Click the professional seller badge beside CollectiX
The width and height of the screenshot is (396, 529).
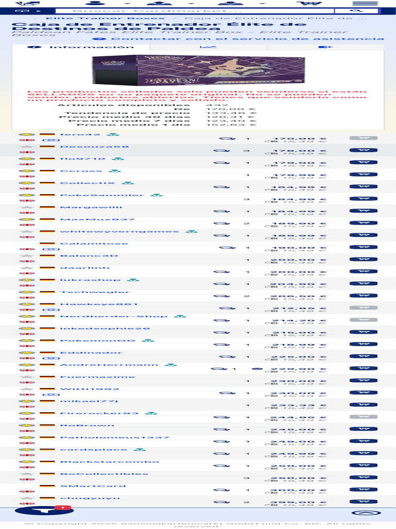(128, 183)
